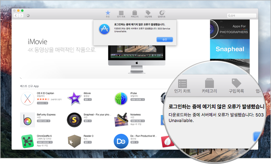Go forward with the right arrow button
The image size is (271, 164).
pyautogui.click(x=21, y=15)
